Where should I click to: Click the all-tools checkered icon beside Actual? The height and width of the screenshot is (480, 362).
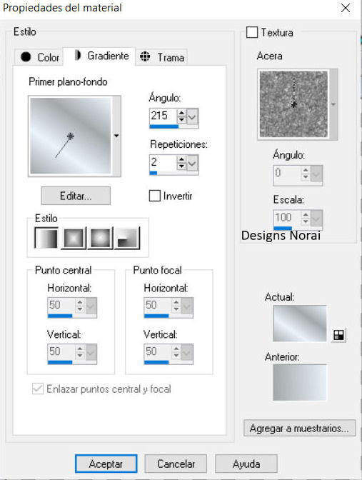click(x=338, y=335)
